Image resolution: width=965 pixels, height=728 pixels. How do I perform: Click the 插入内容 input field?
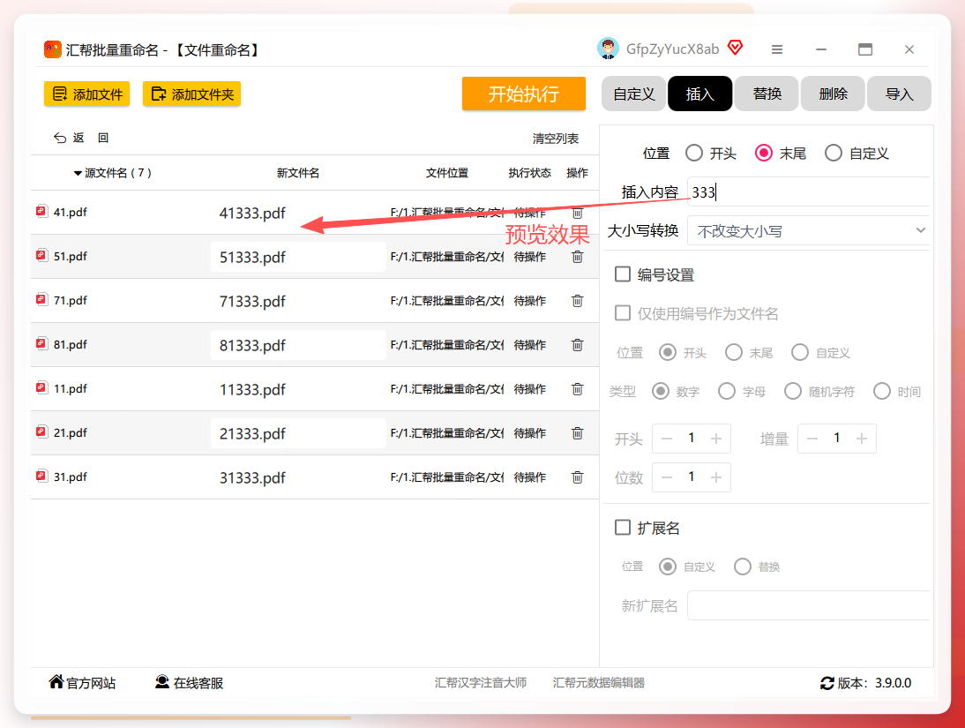[808, 192]
